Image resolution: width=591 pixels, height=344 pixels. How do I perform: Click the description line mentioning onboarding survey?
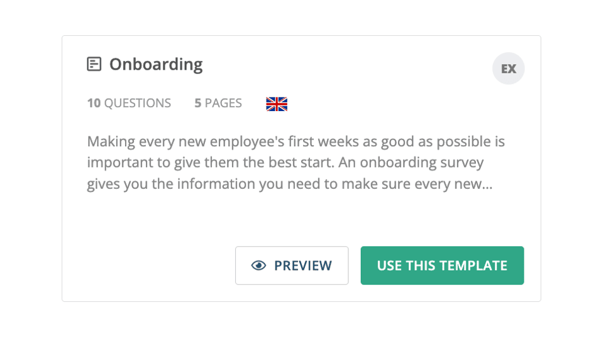[285, 163]
